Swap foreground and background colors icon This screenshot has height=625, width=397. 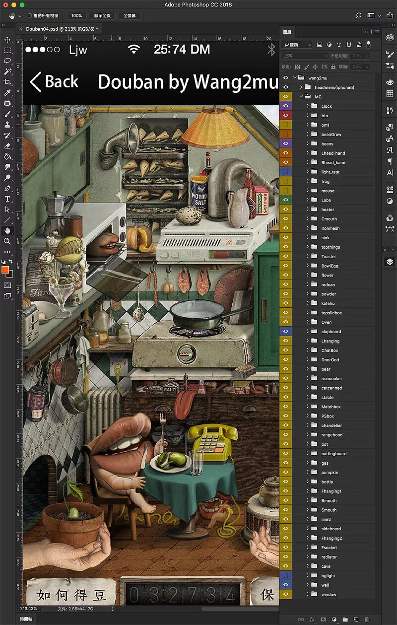coord(11,262)
